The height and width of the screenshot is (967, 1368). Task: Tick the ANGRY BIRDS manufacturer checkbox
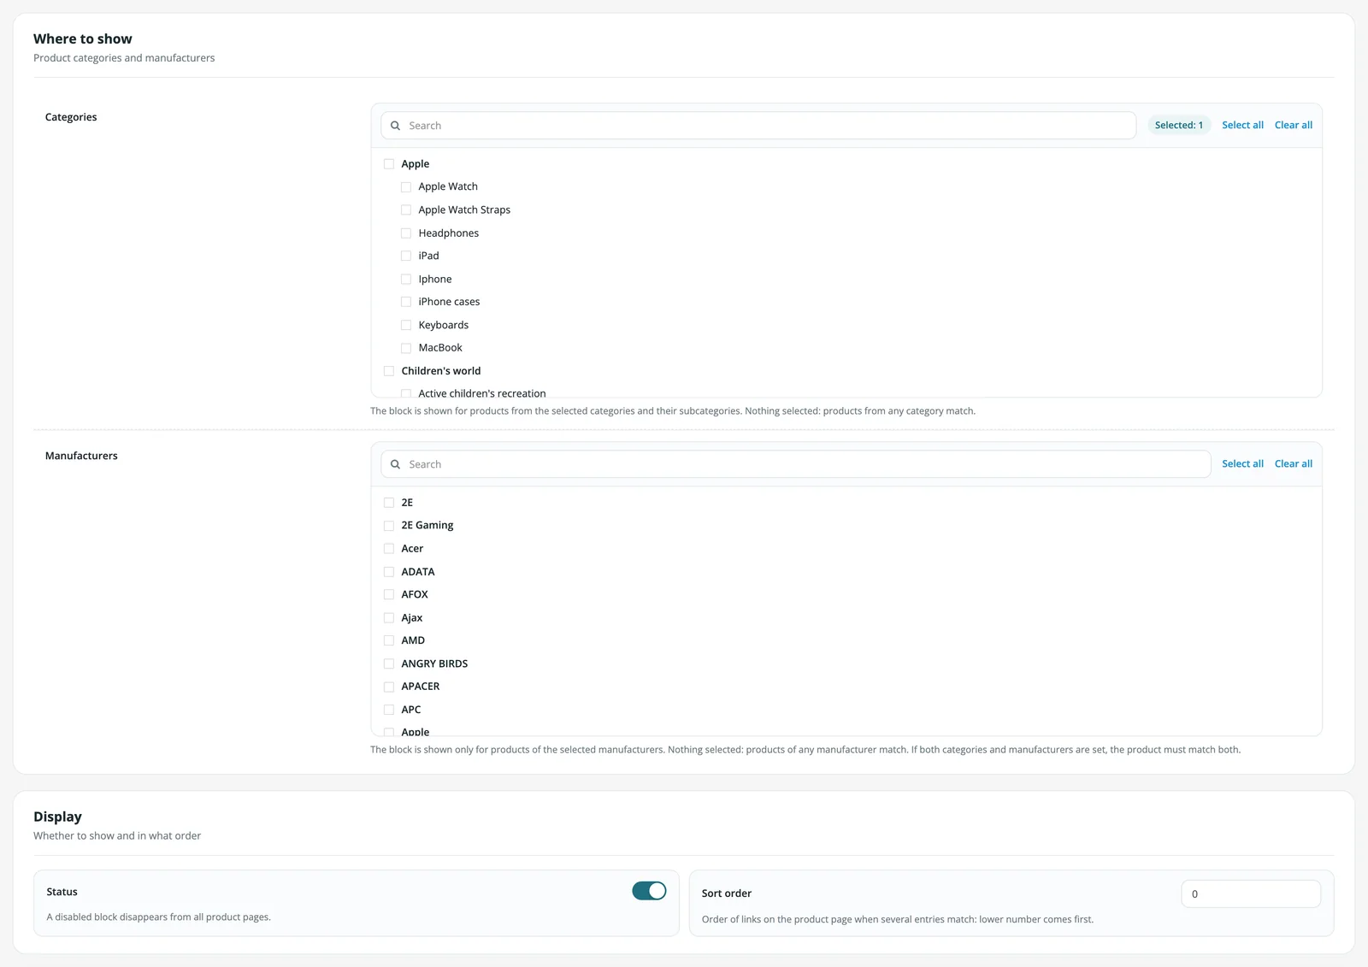tap(389, 663)
